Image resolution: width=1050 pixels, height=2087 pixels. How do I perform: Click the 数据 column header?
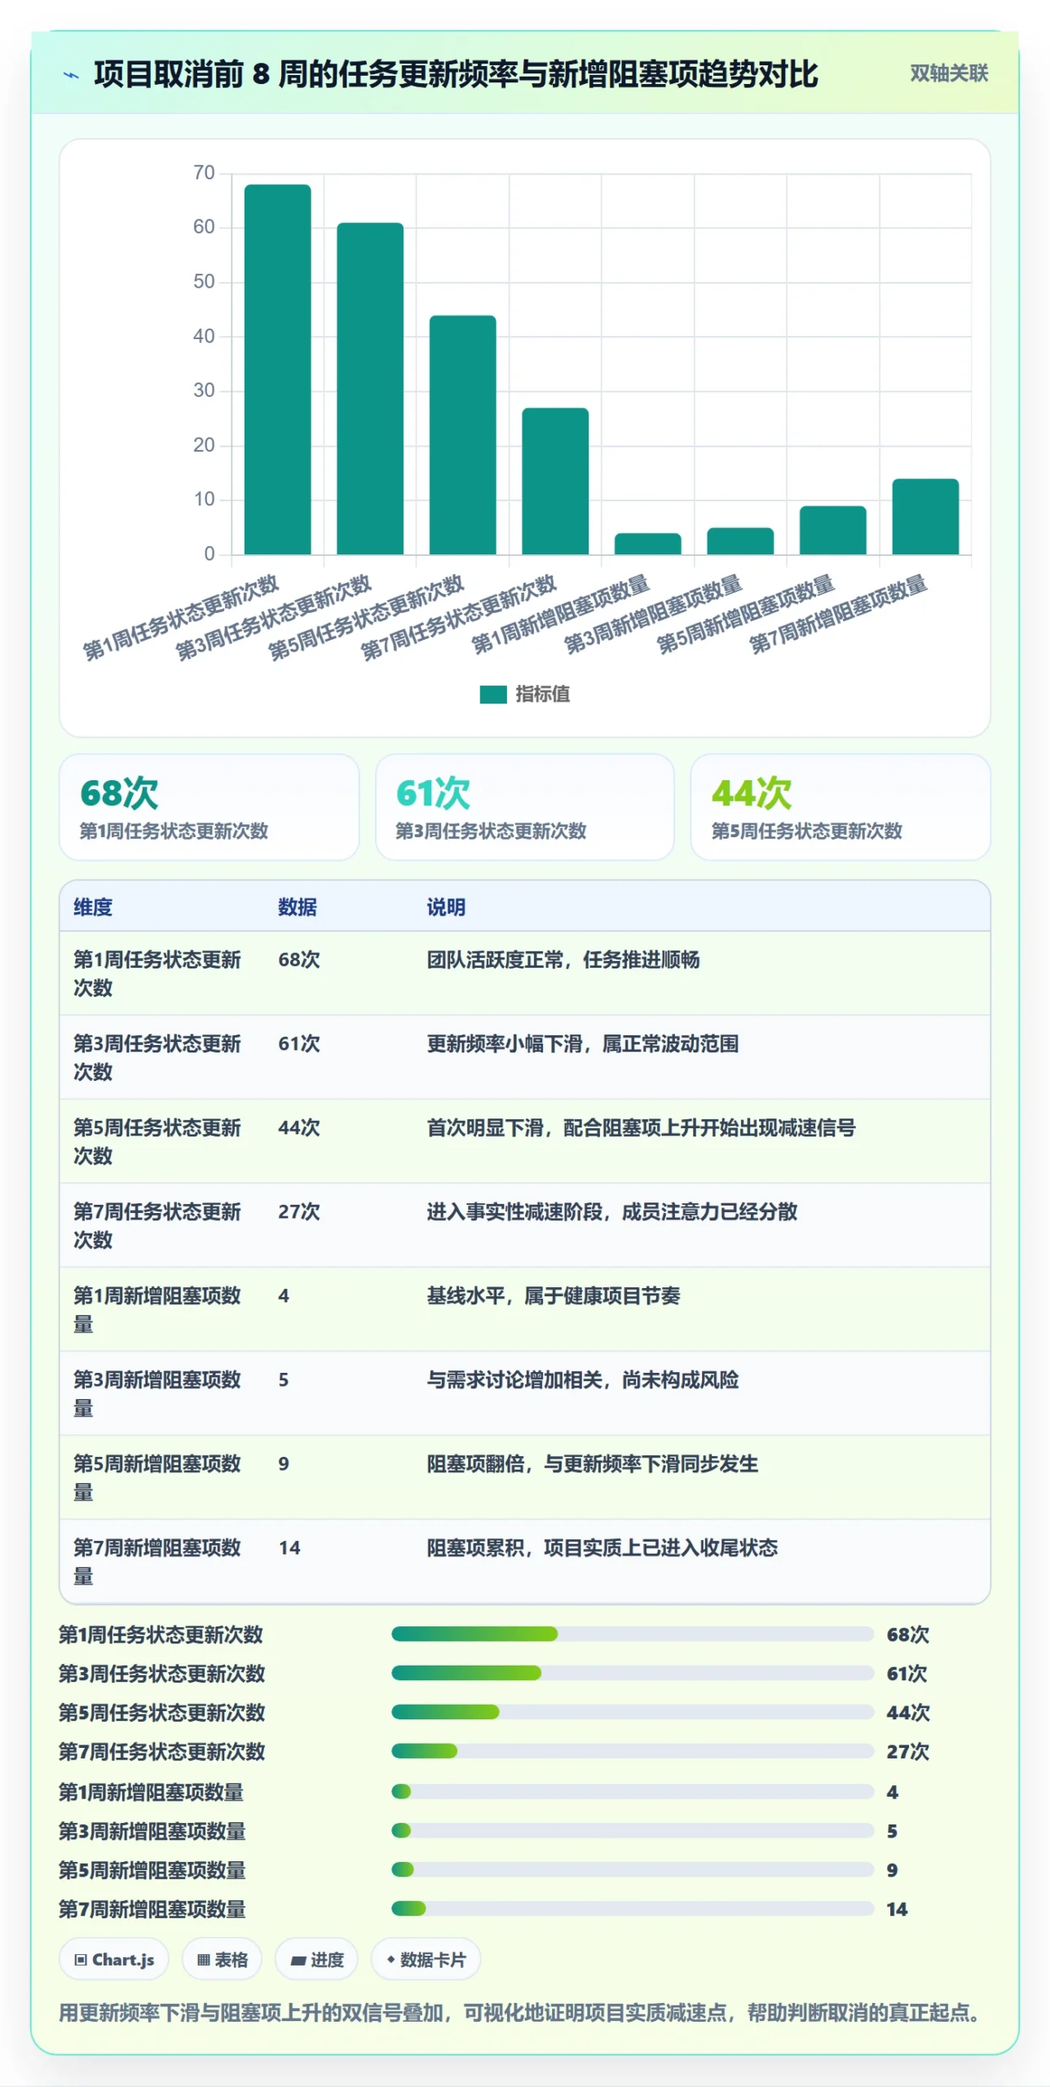297,907
